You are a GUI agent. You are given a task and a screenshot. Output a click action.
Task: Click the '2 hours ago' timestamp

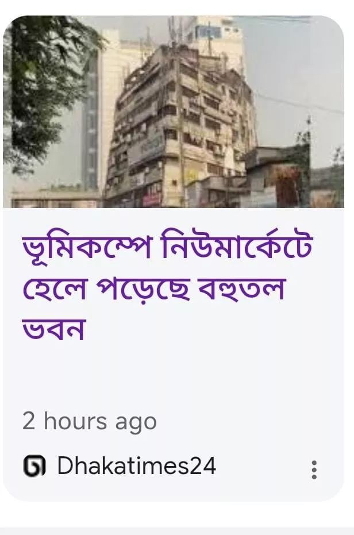point(90,422)
